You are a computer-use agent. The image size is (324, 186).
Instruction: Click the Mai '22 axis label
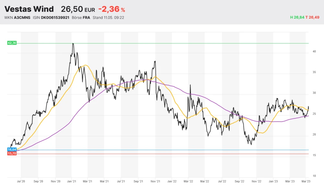tap(204, 181)
